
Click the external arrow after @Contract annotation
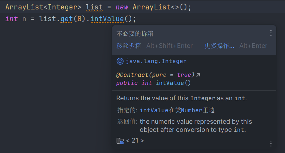click(x=198, y=75)
